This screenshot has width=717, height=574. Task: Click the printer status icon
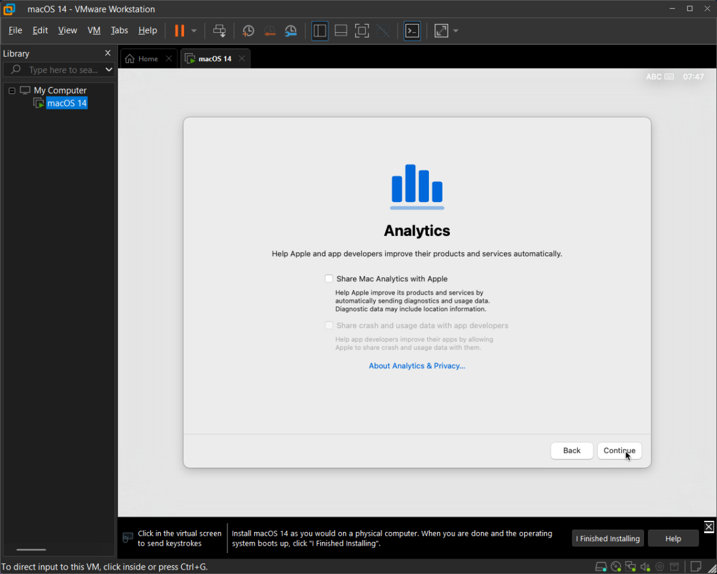coord(674,567)
